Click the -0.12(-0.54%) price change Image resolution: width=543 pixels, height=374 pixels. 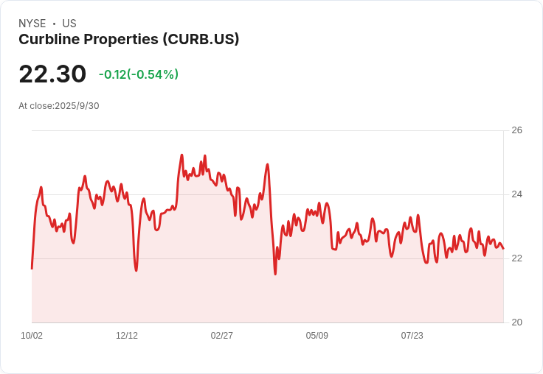coord(139,74)
